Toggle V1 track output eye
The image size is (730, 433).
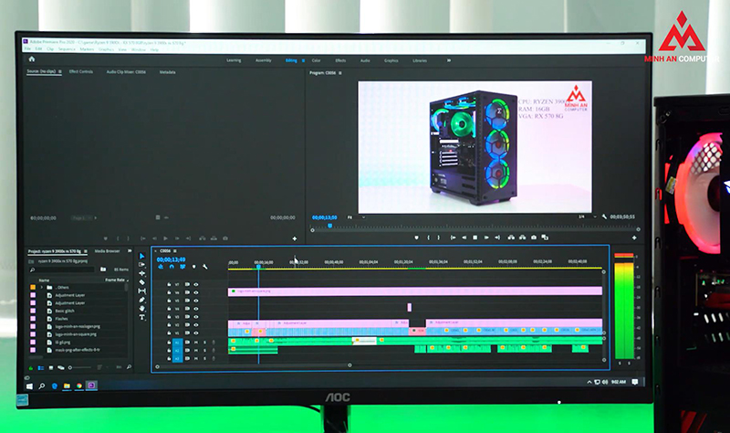click(196, 333)
